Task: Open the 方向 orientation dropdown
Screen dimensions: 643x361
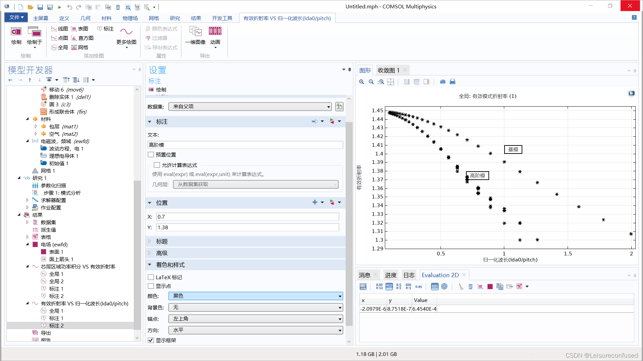Action: coord(255,330)
